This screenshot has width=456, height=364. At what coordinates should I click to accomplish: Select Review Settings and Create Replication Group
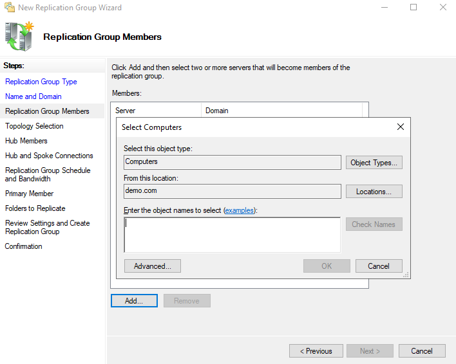click(x=48, y=227)
